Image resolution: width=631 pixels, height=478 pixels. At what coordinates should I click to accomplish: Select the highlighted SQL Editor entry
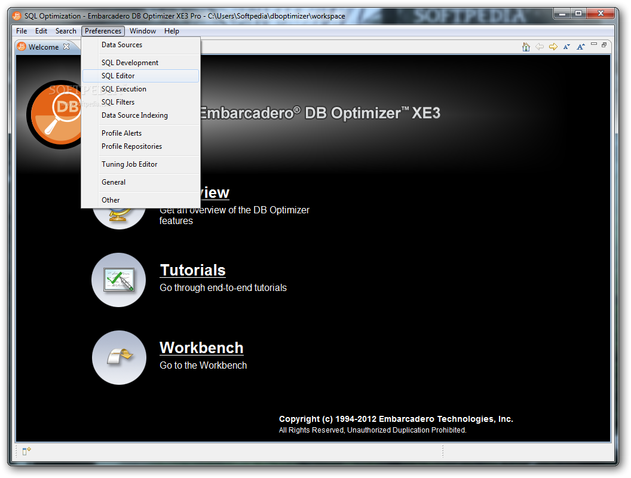pyautogui.click(x=141, y=76)
